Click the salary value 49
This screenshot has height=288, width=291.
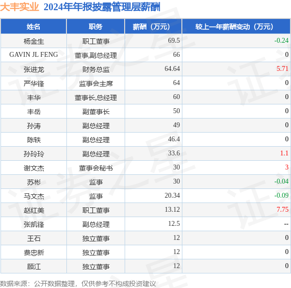(177, 125)
